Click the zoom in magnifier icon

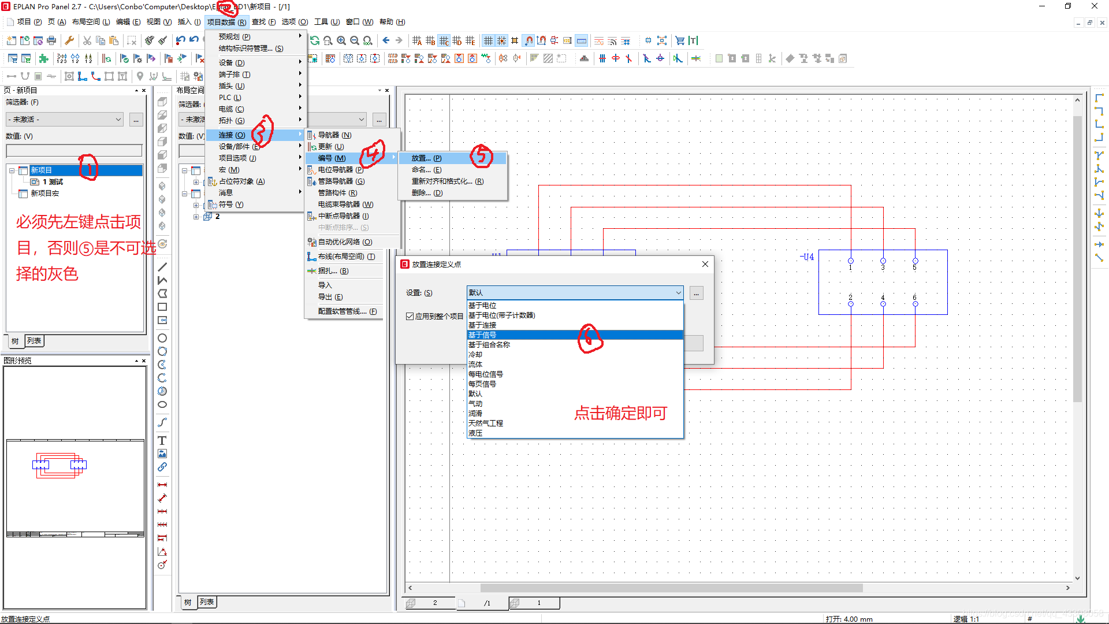pyautogui.click(x=341, y=40)
